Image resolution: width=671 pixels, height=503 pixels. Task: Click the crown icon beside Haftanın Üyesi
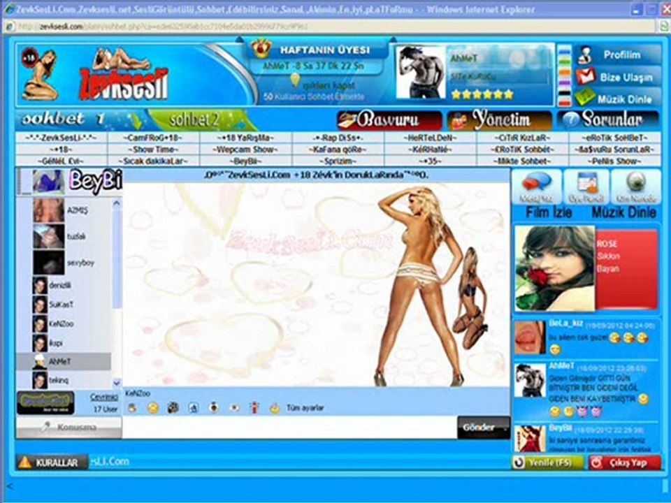[261, 49]
